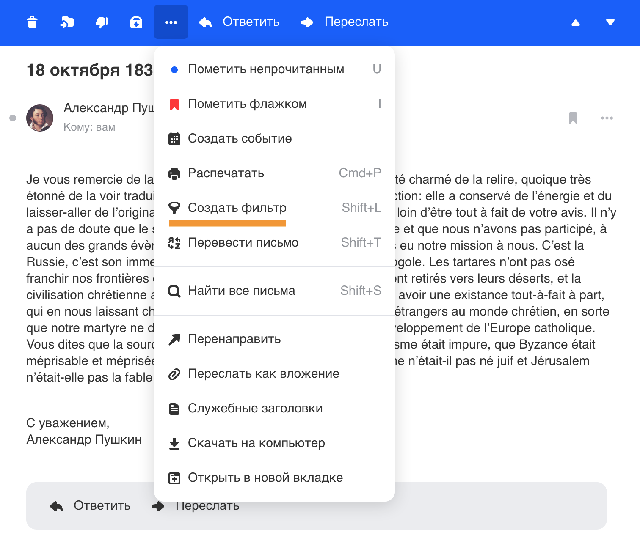Select Пометить флажком menu item

[x=274, y=104]
